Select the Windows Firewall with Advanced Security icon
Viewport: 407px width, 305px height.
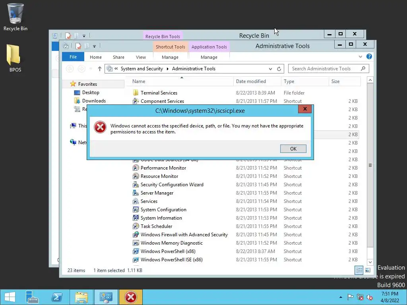[136, 234]
